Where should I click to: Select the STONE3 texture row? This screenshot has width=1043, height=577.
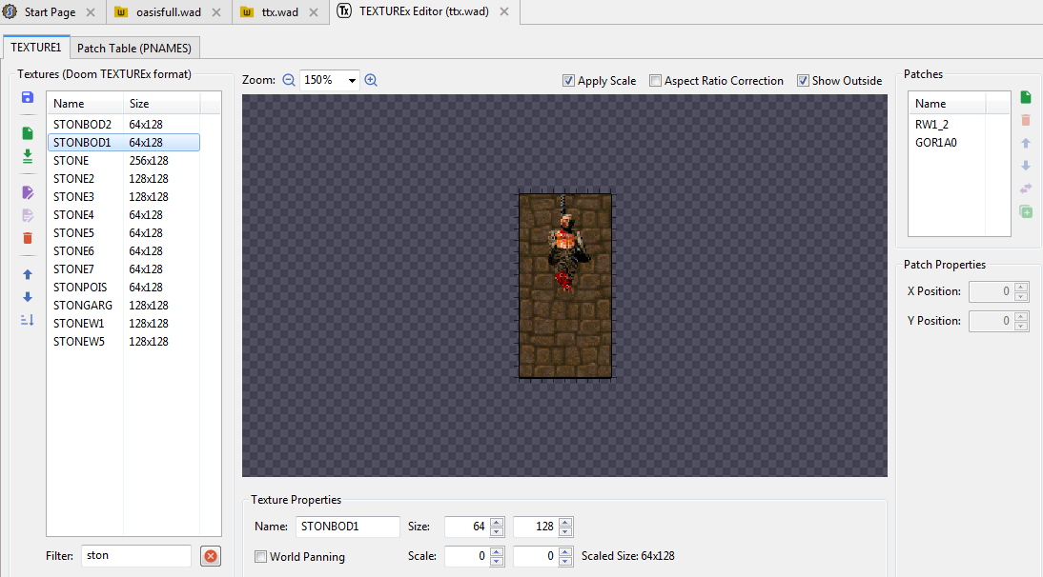[124, 196]
